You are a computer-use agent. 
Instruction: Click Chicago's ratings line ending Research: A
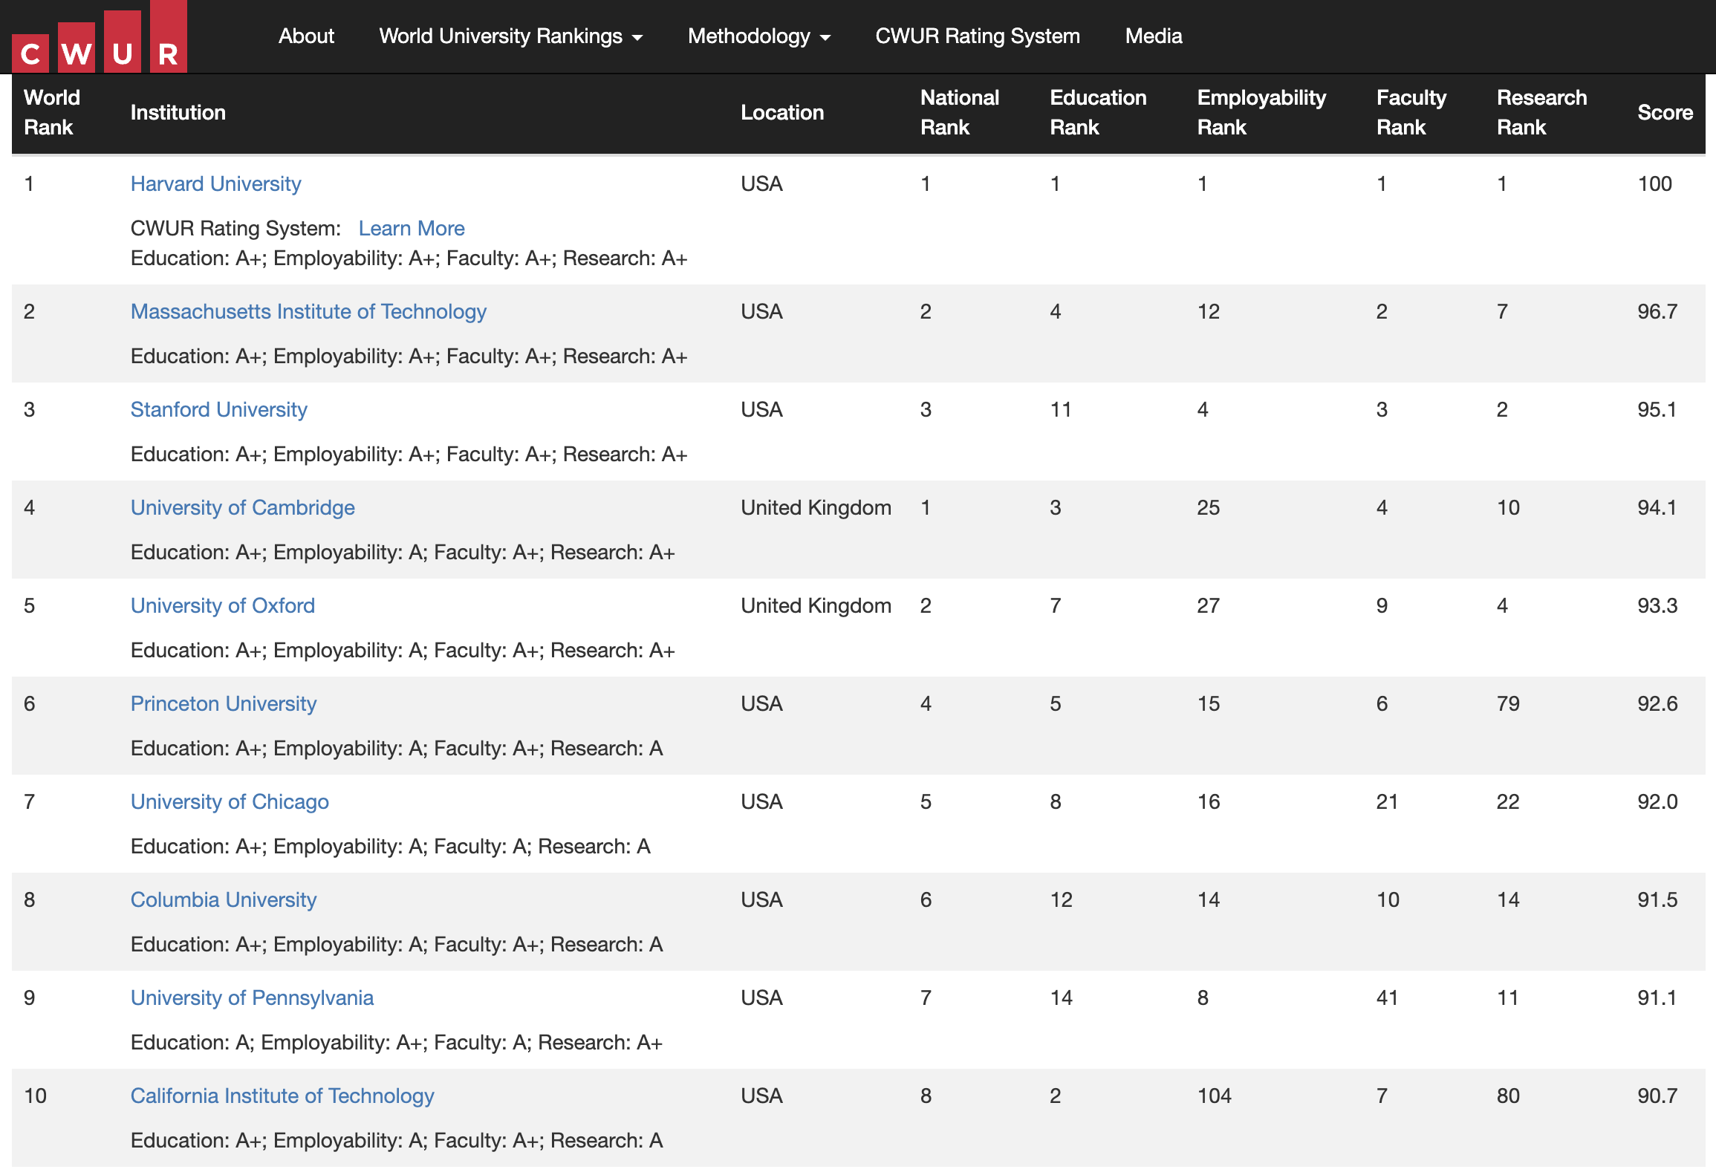(391, 846)
